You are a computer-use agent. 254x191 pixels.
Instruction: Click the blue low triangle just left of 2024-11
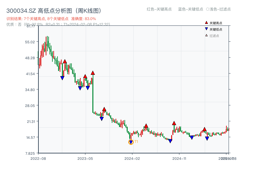pos(170,141)
